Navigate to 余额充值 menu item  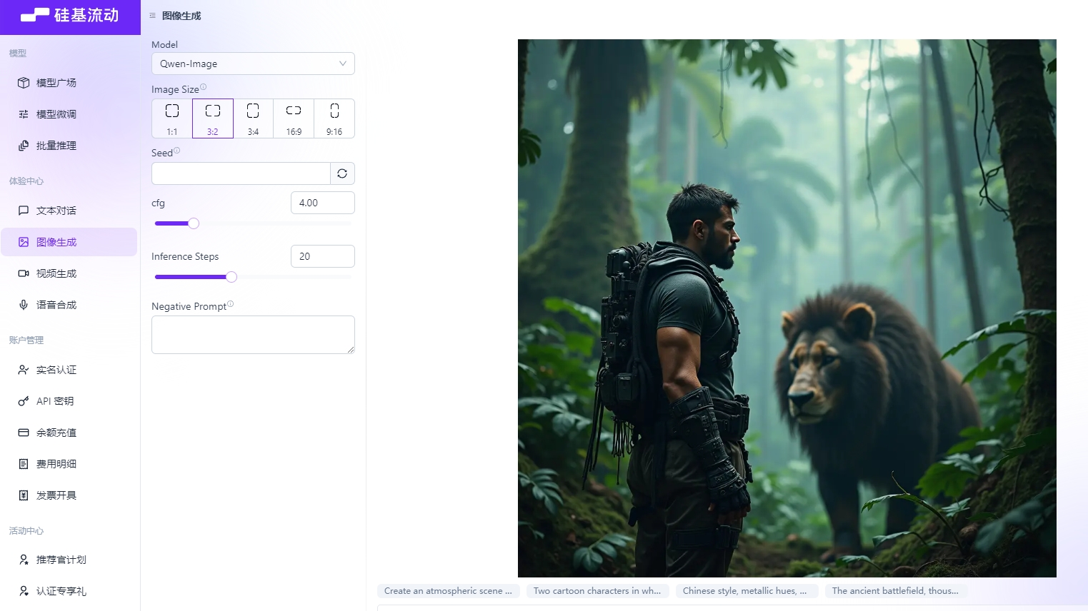56,433
